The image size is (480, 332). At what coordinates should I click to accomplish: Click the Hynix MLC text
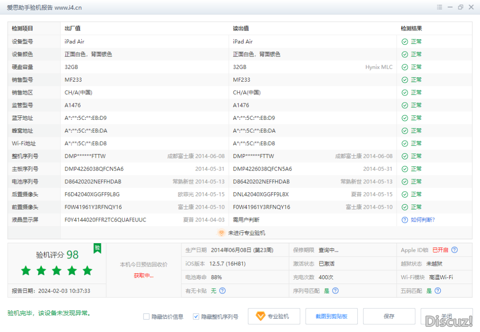pyautogui.click(x=379, y=67)
